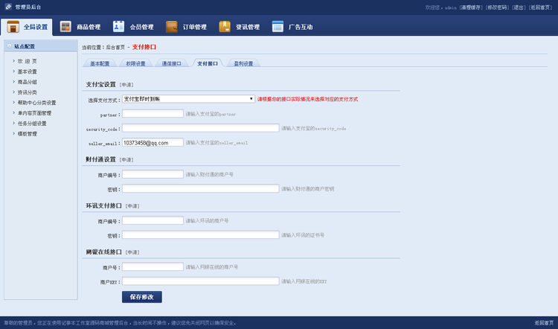Open the 全局设置 menu
Screen dimensions: 558x329
pyautogui.click(x=27, y=27)
